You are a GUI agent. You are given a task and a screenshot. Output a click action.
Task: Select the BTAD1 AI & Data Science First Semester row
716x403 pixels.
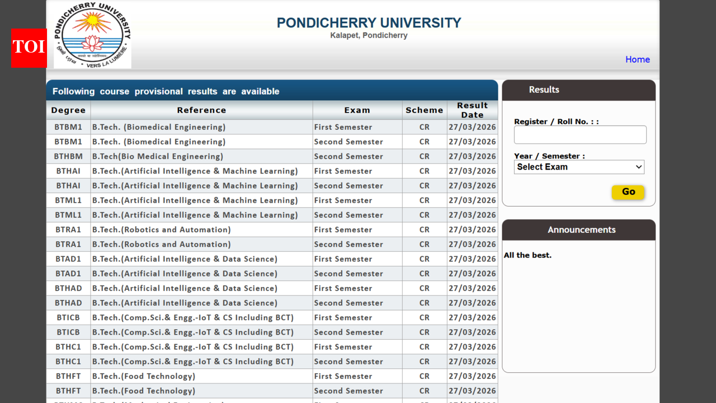[x=201, y=259]
